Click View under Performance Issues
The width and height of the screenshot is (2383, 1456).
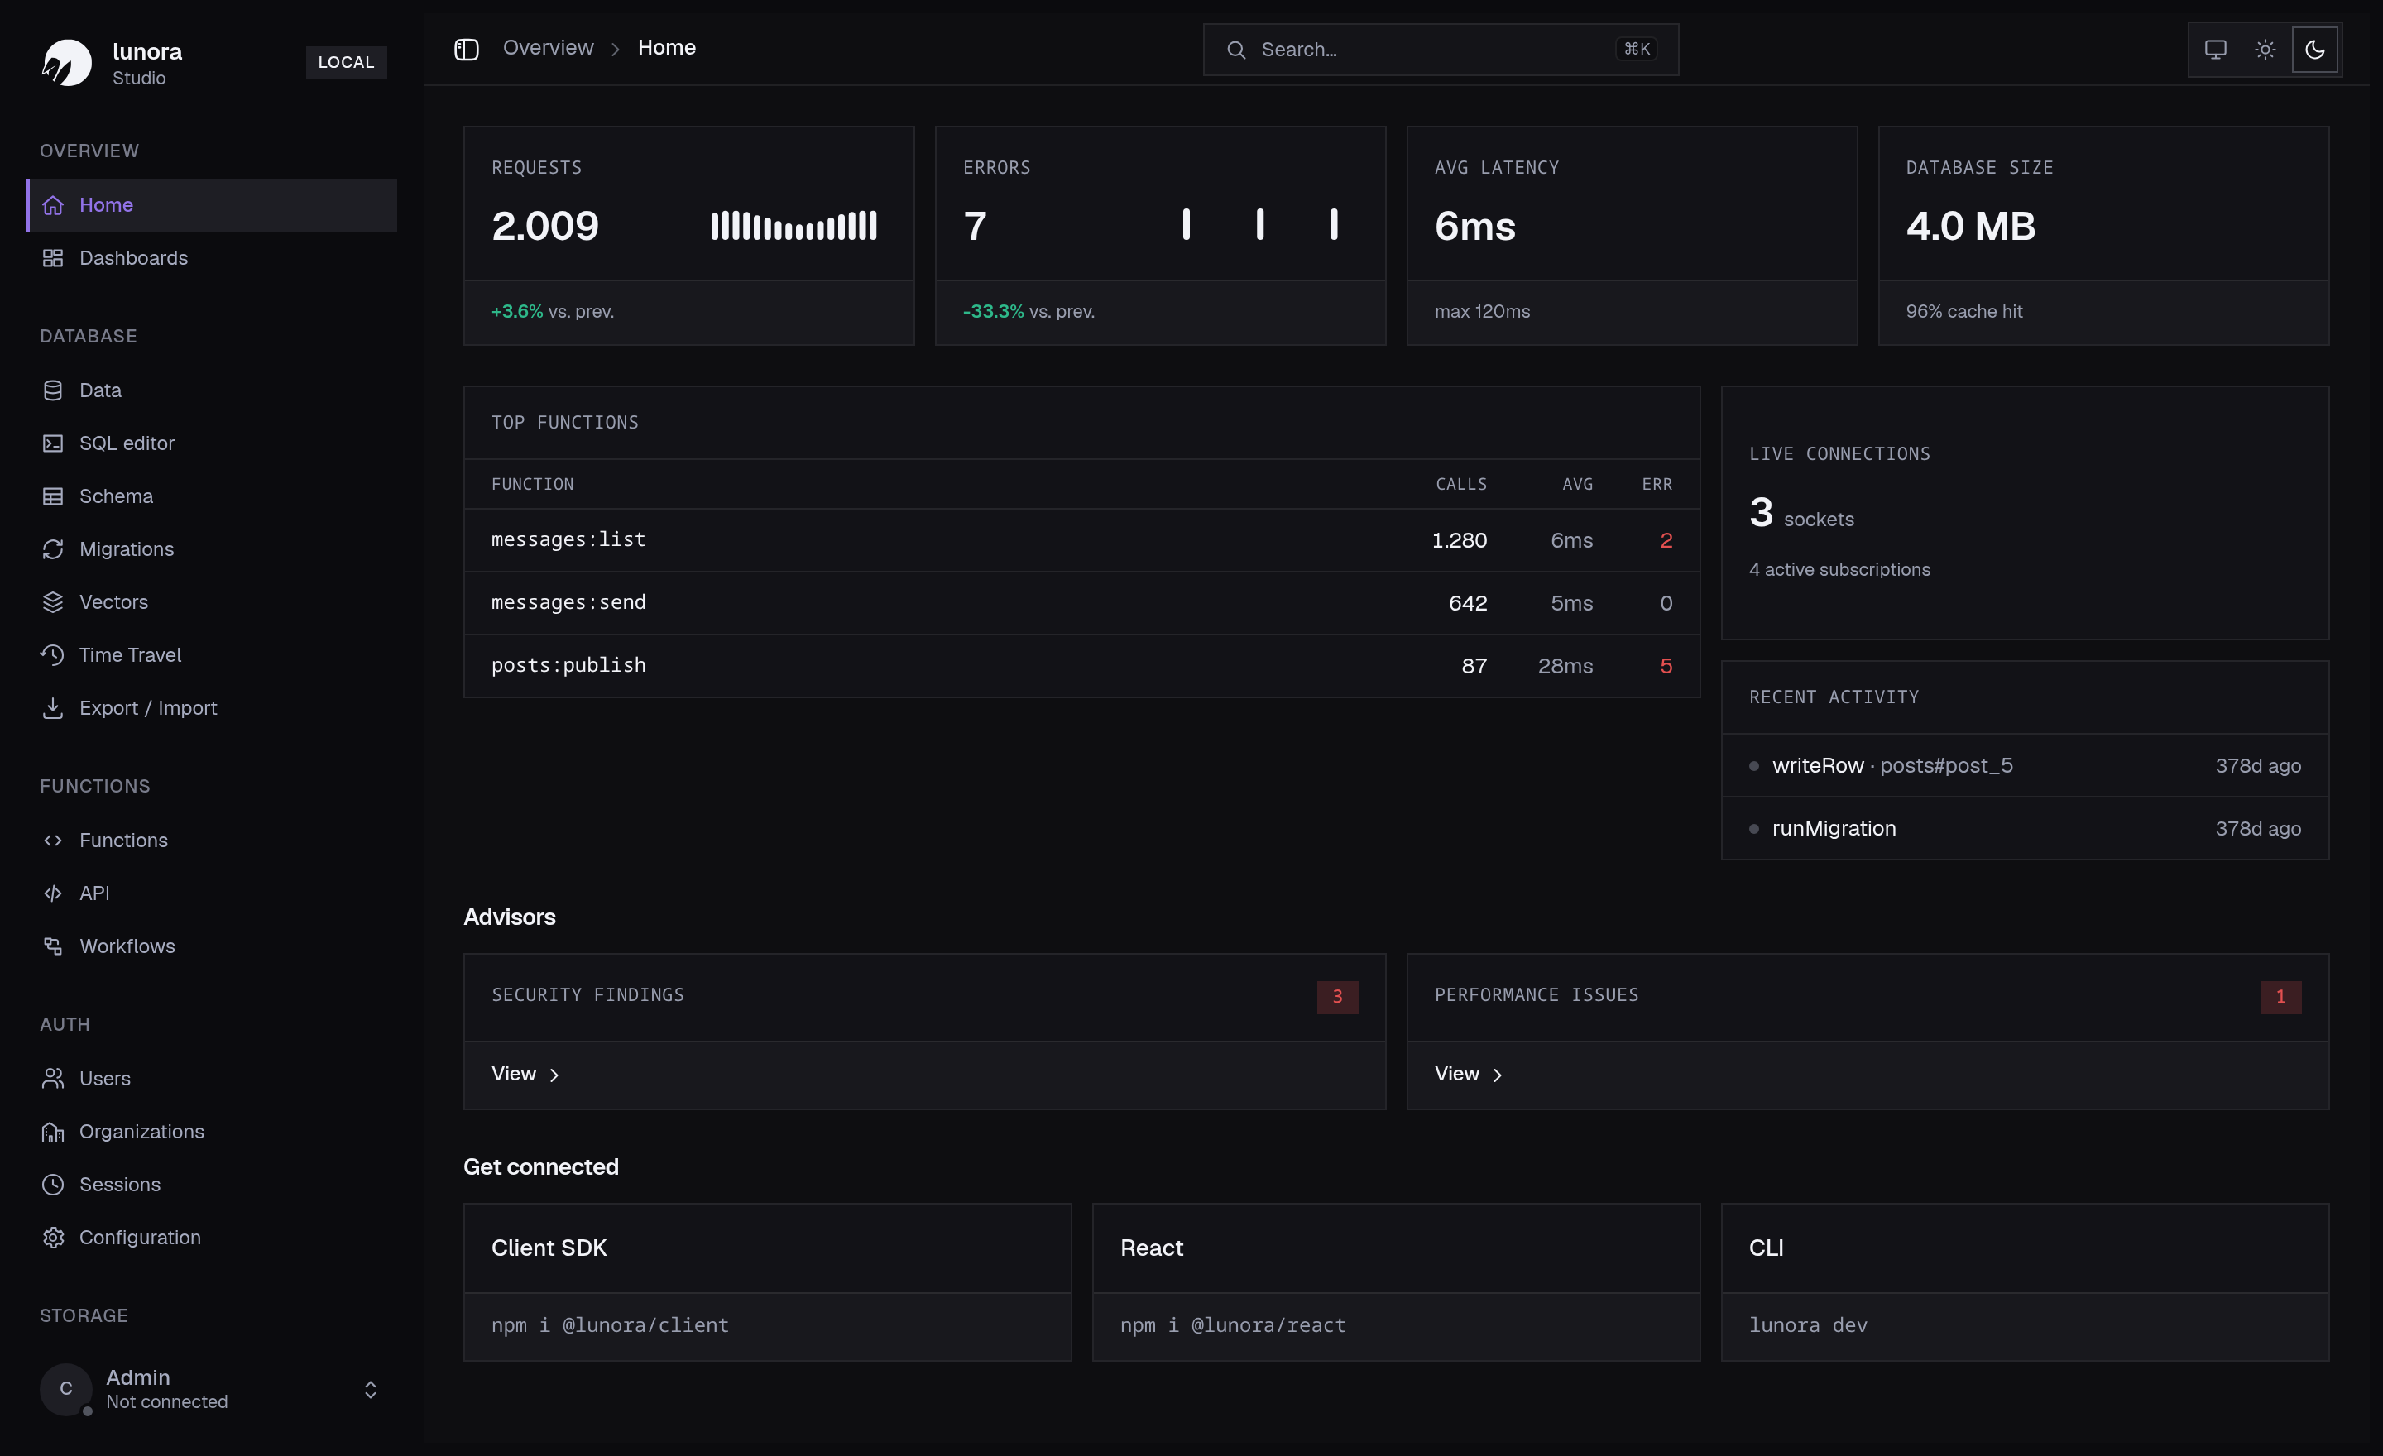coord(1468,1074)
